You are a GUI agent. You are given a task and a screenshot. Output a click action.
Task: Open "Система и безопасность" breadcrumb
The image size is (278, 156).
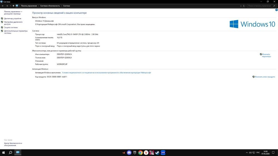[x=50, y=6]
